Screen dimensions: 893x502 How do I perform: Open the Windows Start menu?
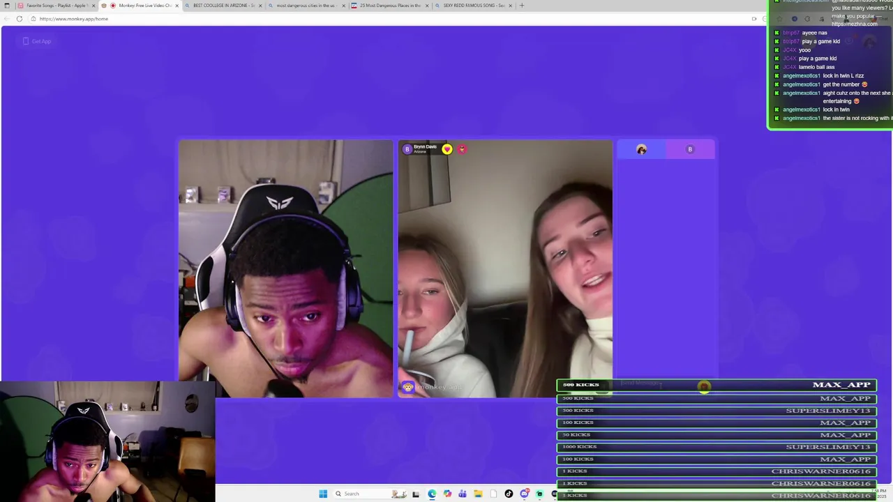pos(323,494)
